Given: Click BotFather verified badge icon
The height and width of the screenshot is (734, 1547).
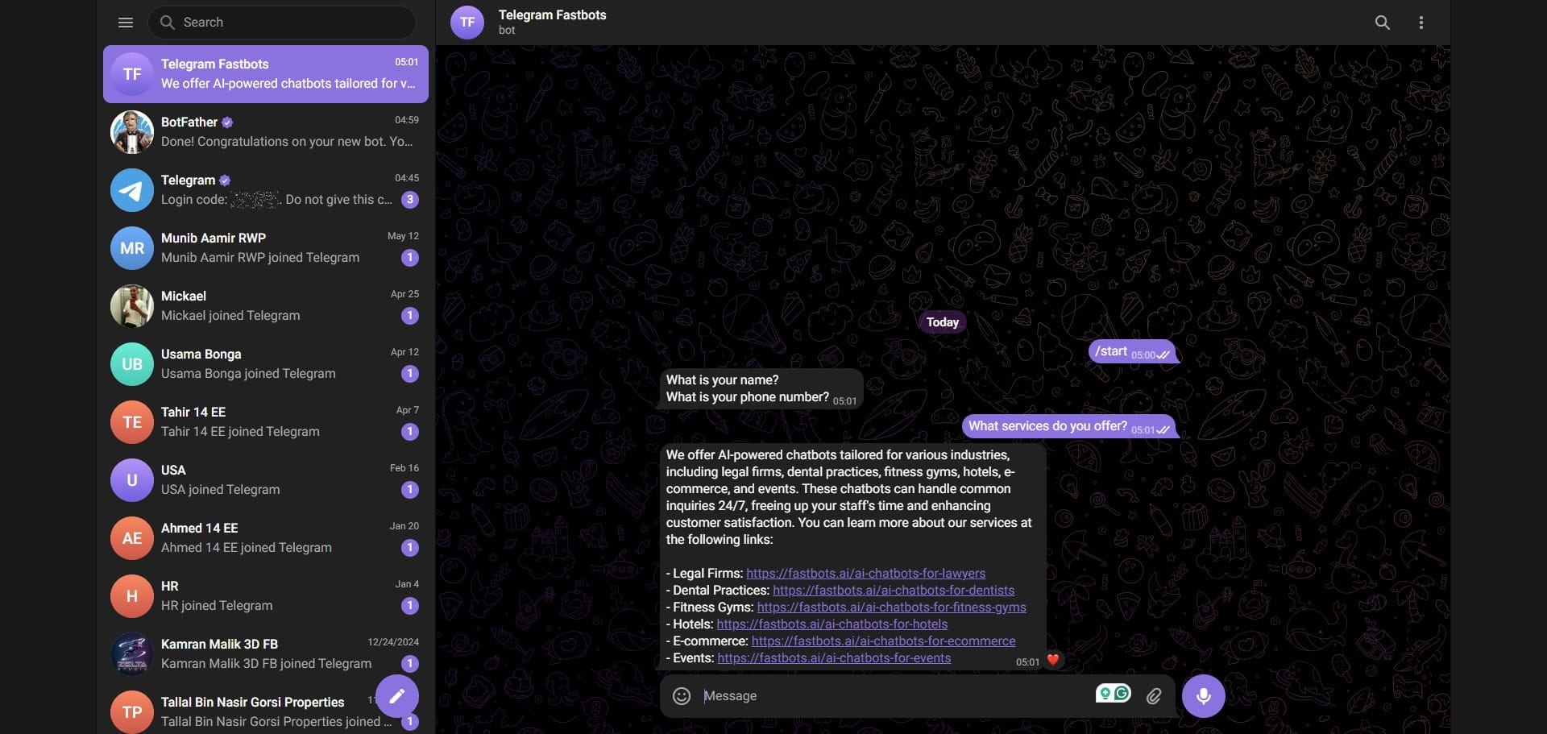Looking at the screenshot, I should coord(227,122).
